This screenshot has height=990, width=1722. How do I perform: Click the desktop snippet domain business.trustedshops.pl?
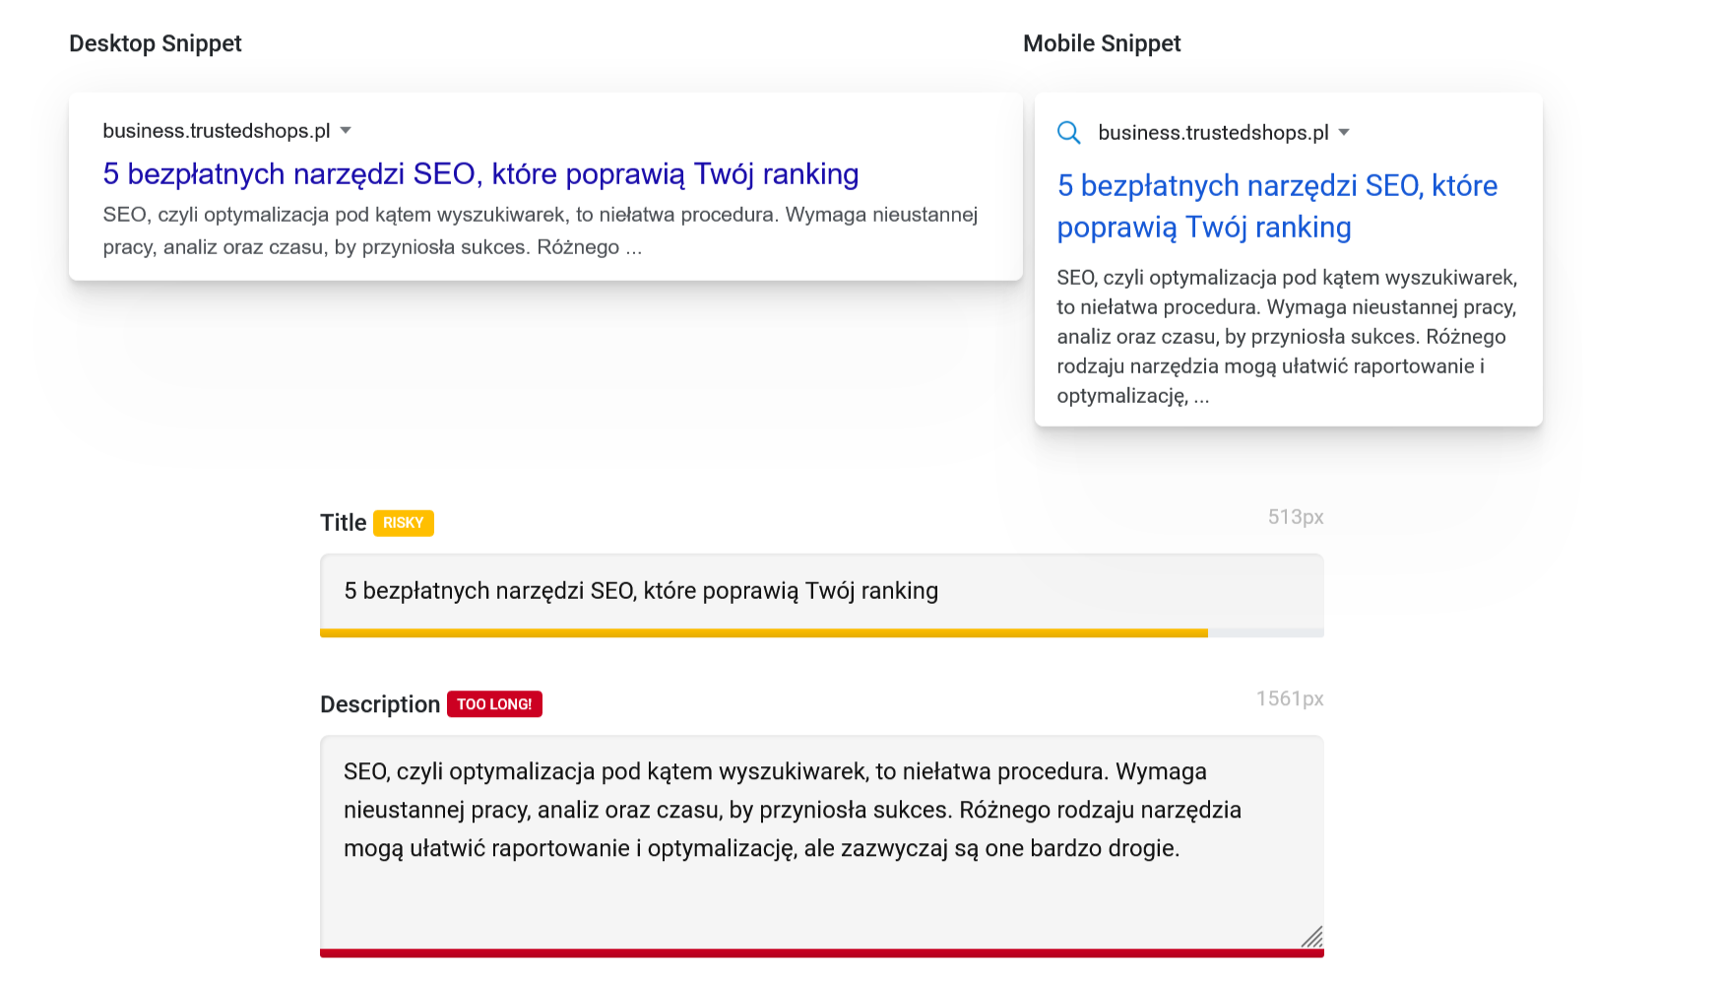(217, 131)
